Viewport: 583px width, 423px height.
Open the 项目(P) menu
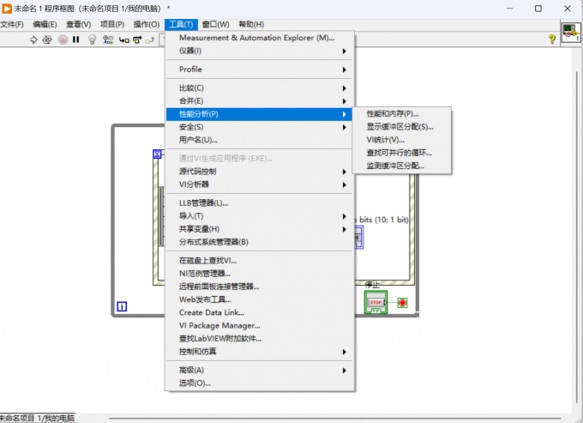point(112,25)
